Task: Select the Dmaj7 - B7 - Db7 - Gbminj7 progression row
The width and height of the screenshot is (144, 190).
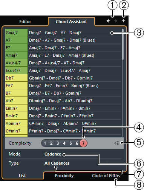Action: point(74,93)
